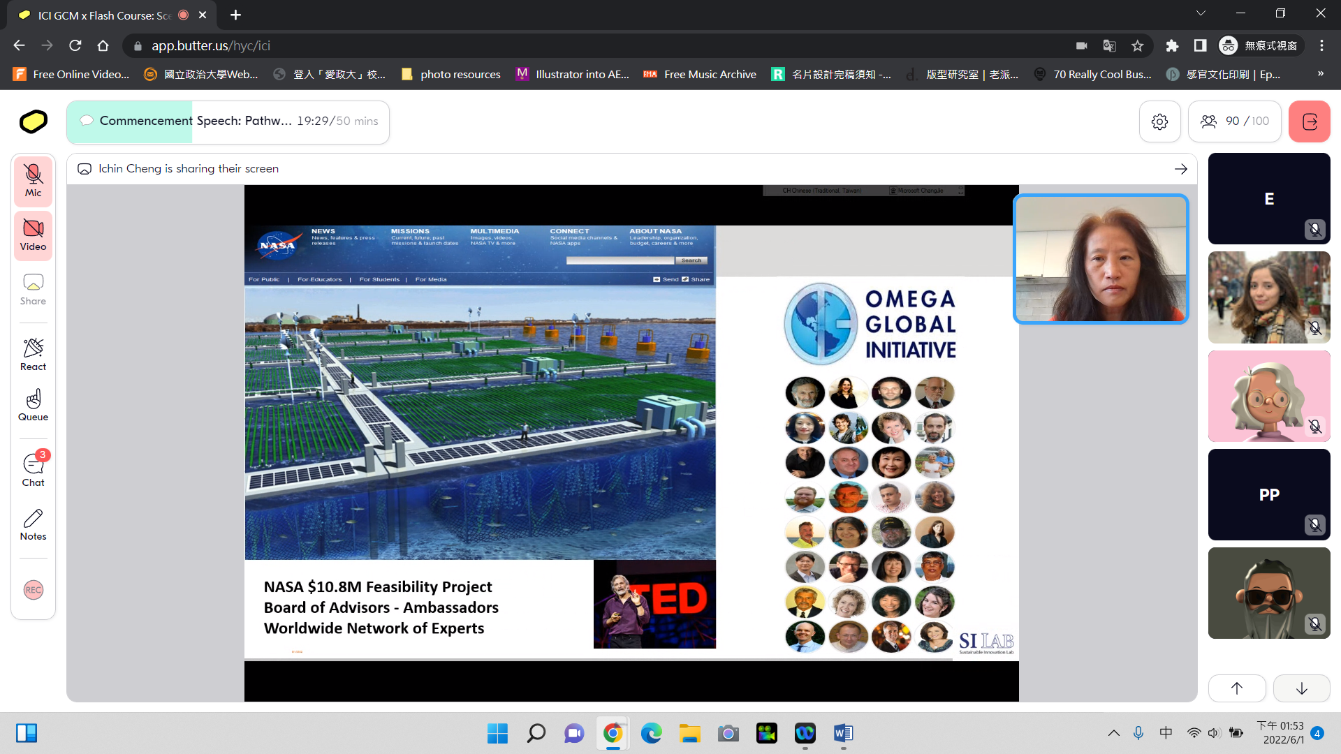The image size is (1341, 754).
Task: Unmute the Mic in the Butter sidebar
Action: (33, 182)
